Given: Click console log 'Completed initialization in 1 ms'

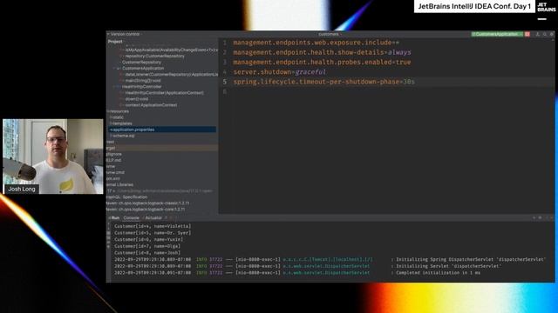Looking at the screenshot, I should coord(438,273).
